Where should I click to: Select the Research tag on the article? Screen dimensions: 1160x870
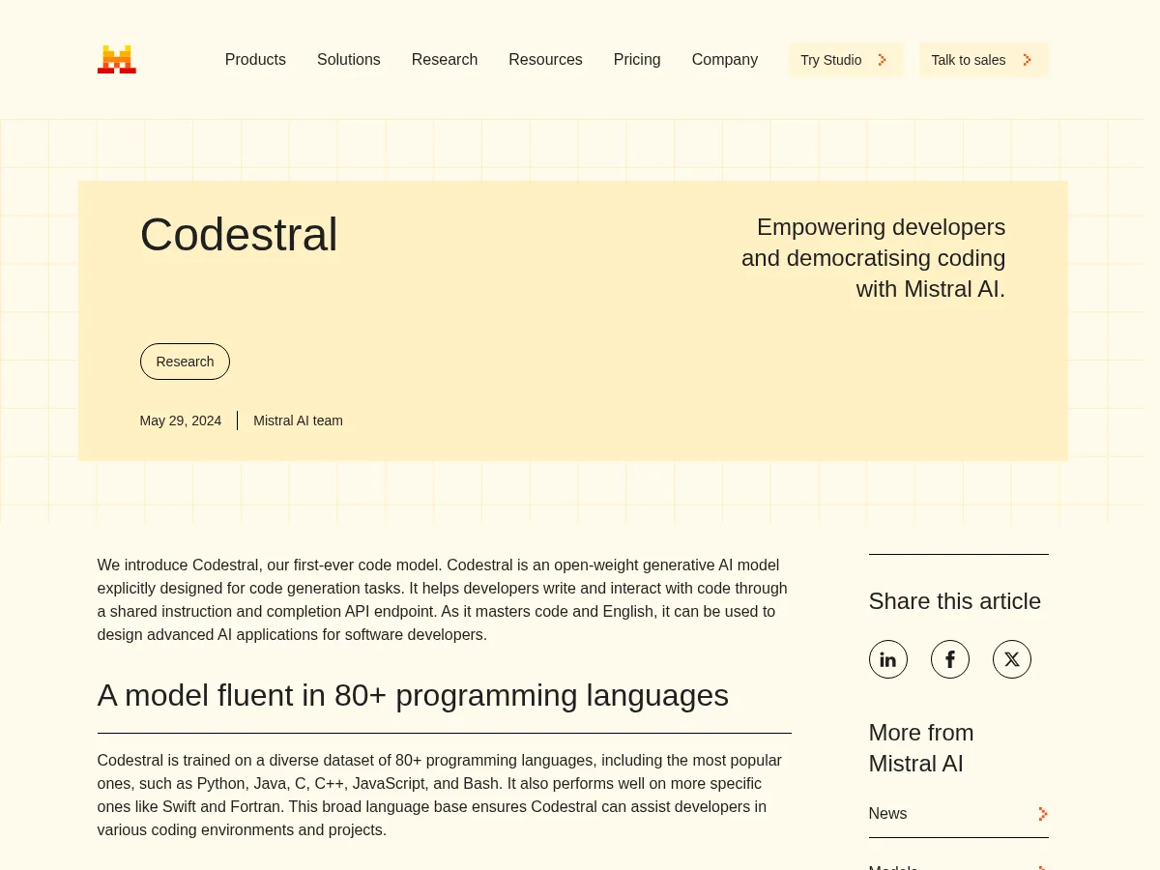tap(185, 361)
